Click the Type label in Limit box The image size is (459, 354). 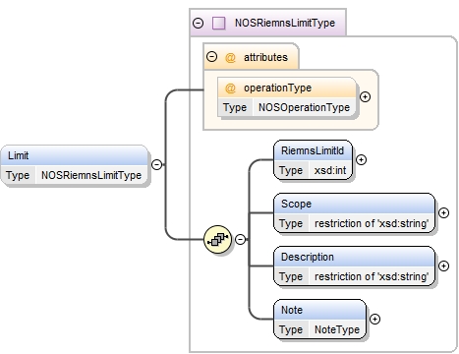(18, 175)
